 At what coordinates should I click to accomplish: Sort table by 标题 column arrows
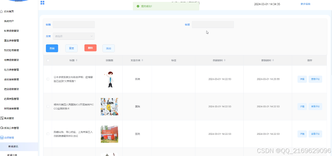point(77,60)
